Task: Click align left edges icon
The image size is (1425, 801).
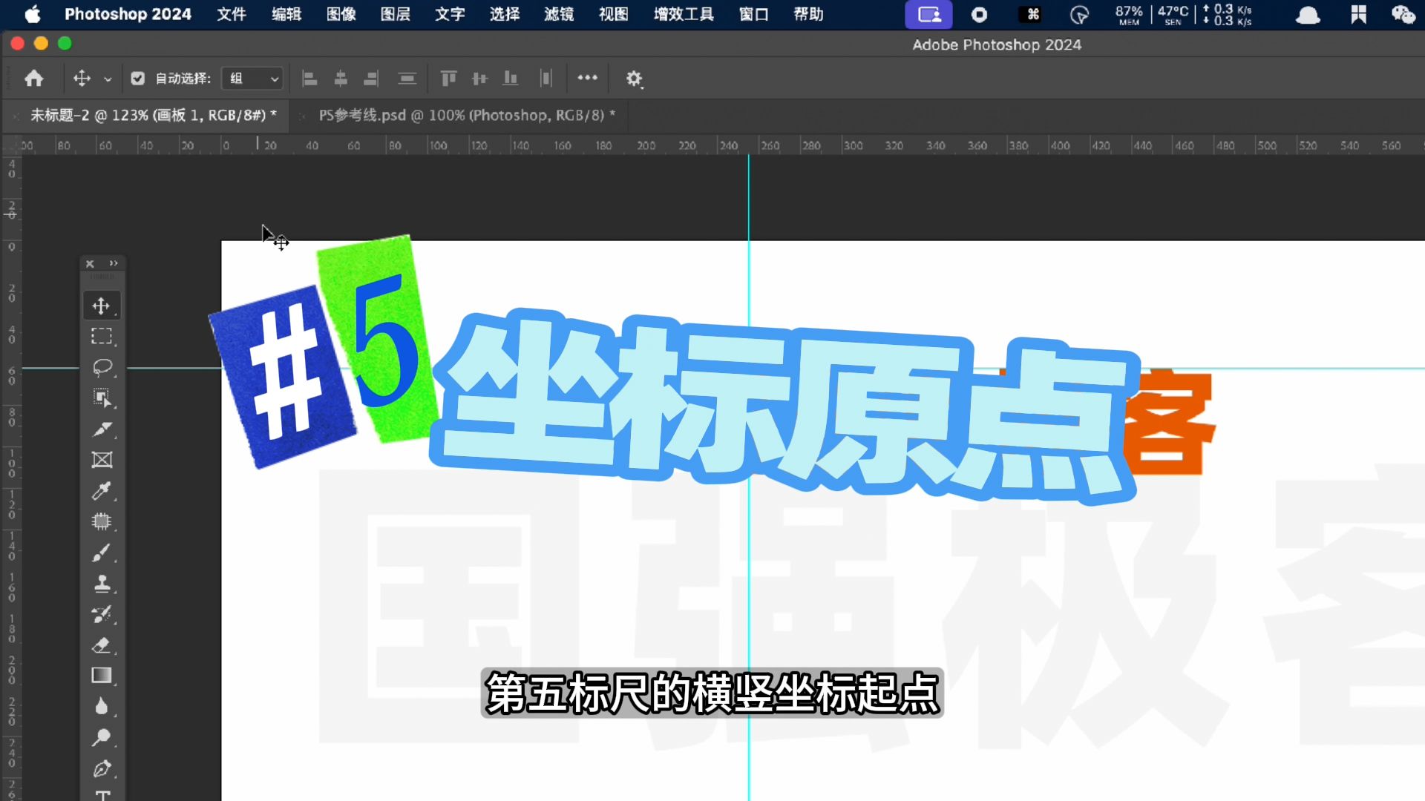Action: 310,78
